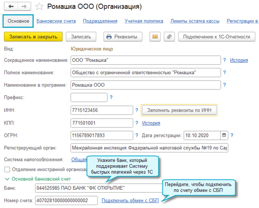Image resolution: width=259 pixels, height=208 pixels.
Task: Click the Сокращенное наименование input field
Action: tap(146, 60)
